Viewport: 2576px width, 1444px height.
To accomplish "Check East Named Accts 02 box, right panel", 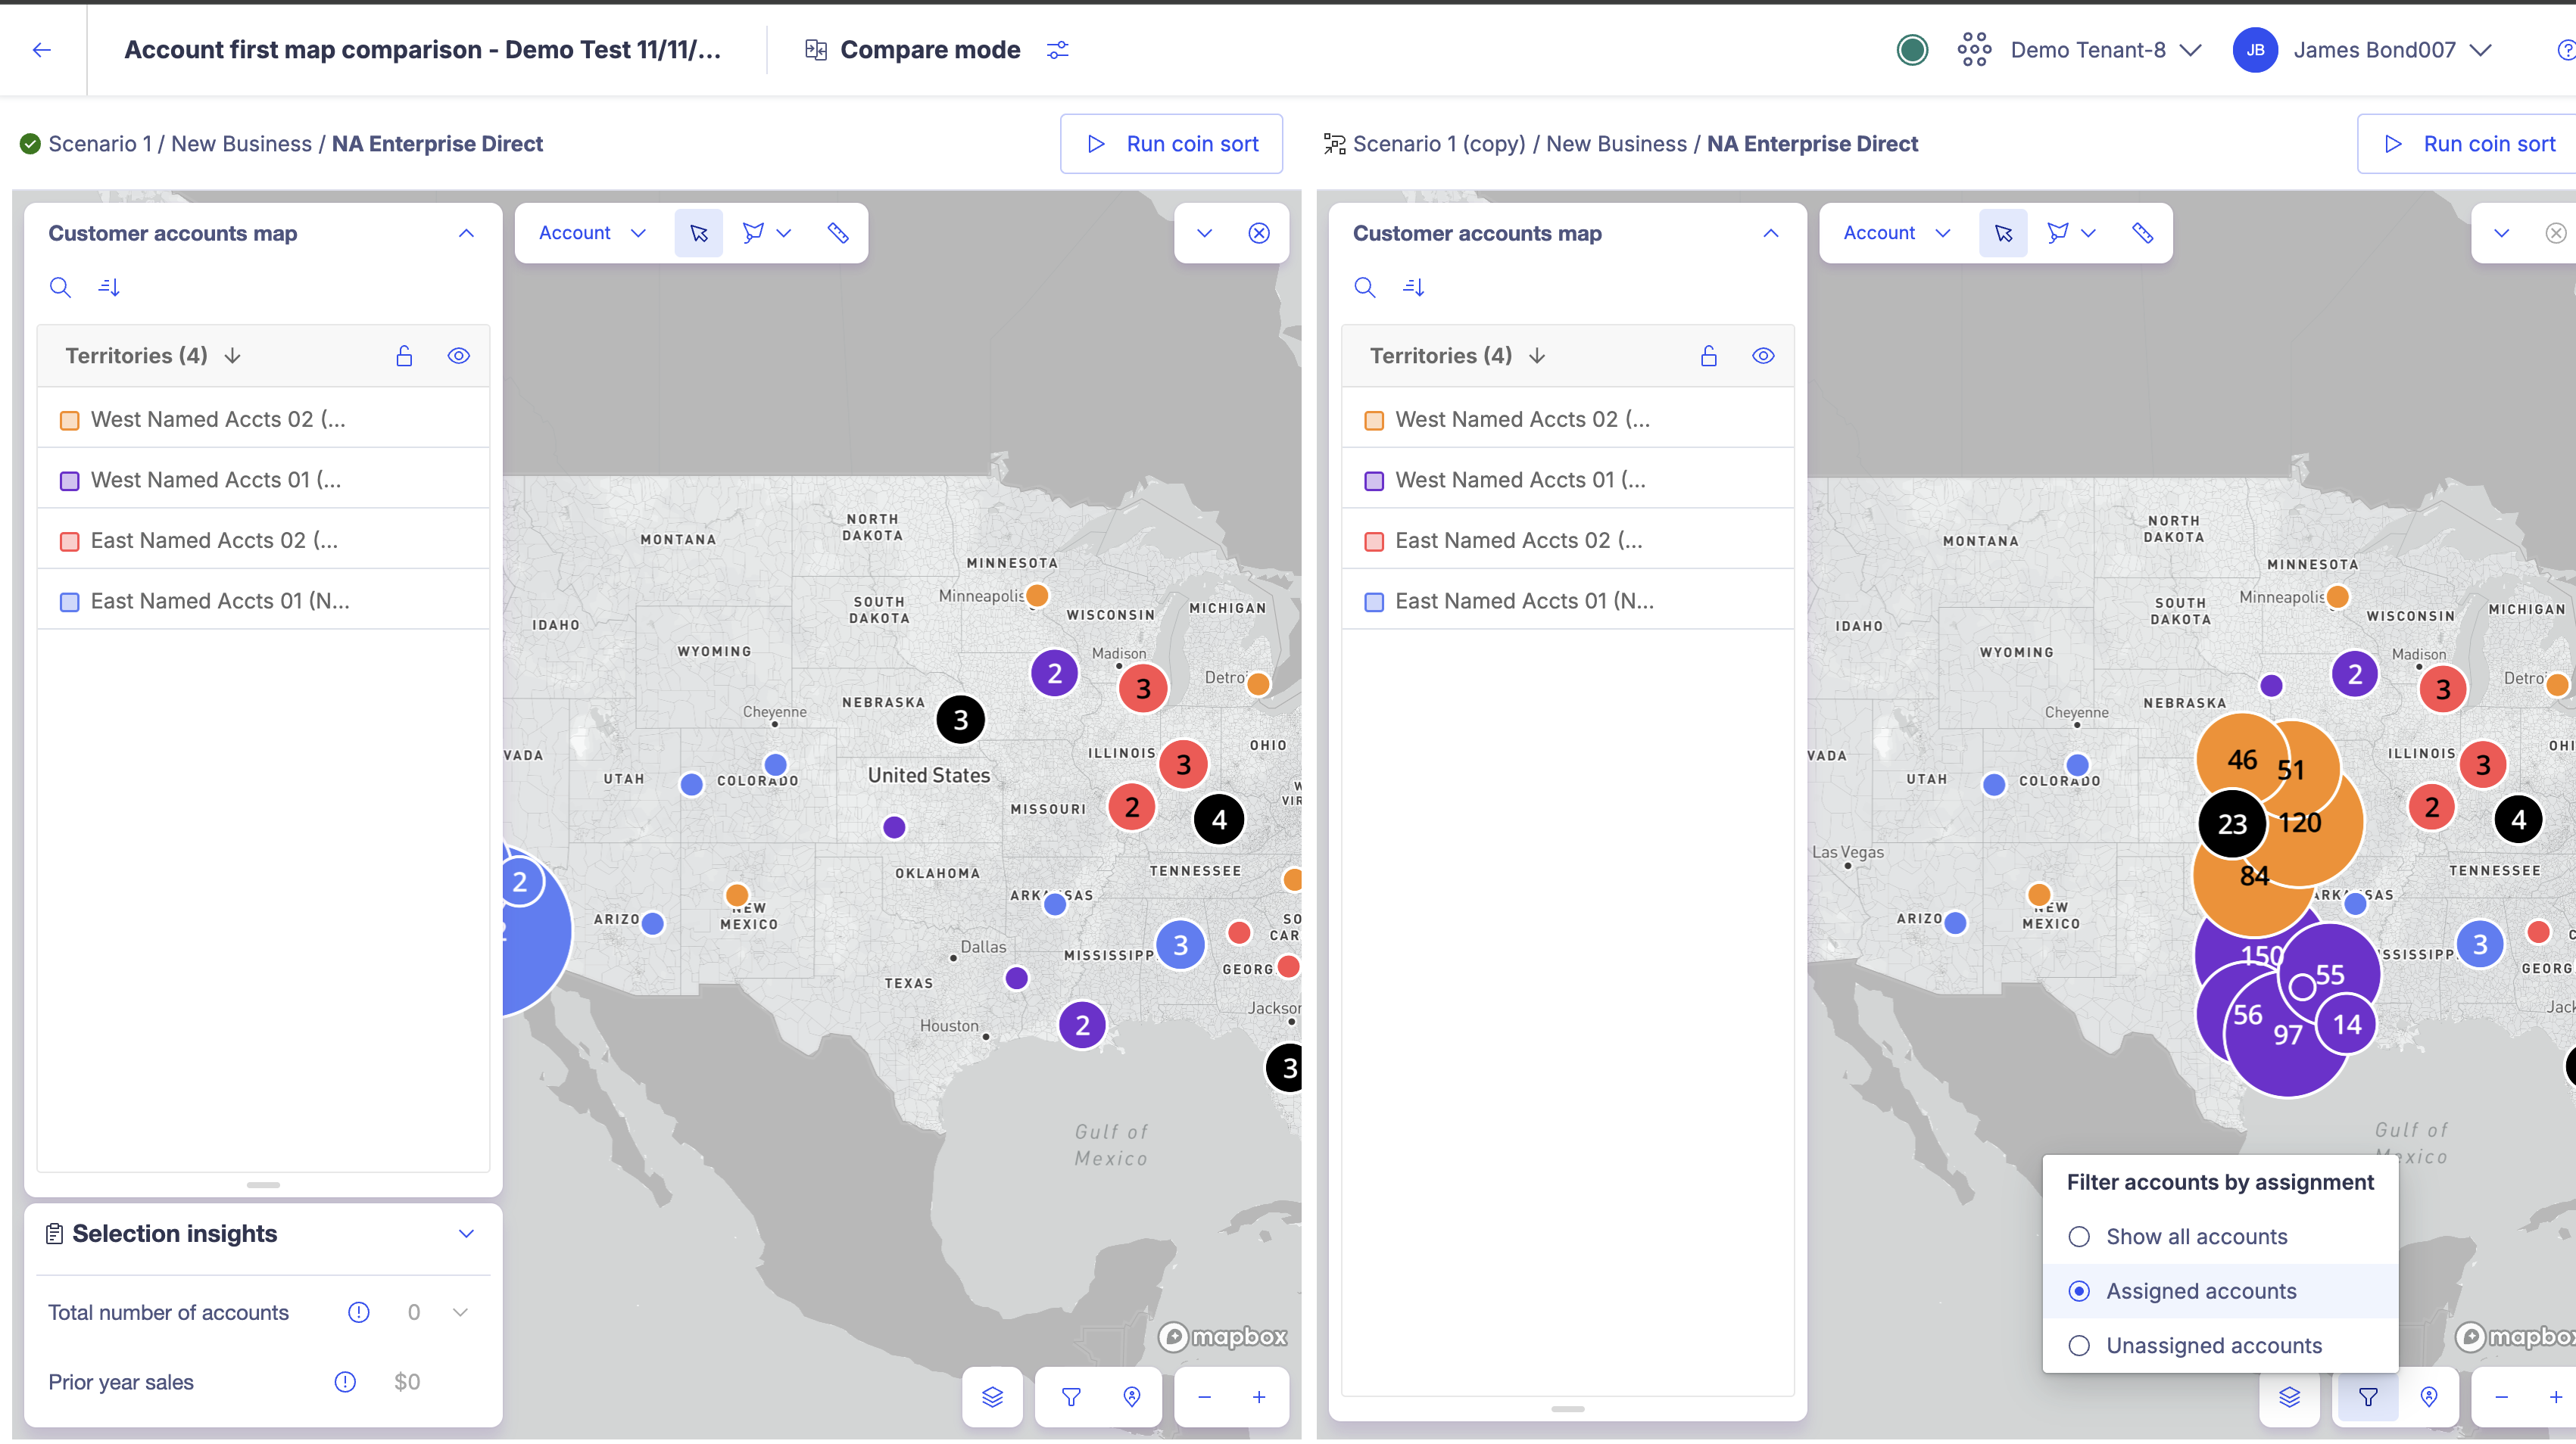I will click(x=1374, y=542).
